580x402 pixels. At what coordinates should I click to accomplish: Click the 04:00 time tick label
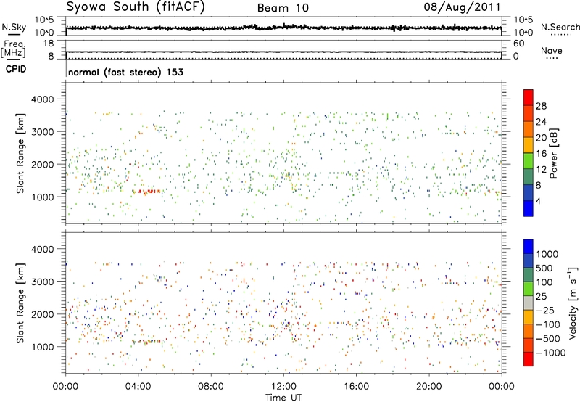pyautogui.click(x=138, y=387)
